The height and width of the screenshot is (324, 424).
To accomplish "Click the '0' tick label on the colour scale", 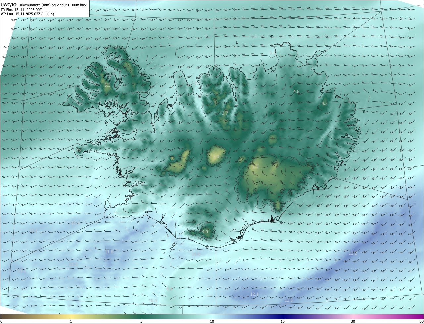I will [1, 321].
